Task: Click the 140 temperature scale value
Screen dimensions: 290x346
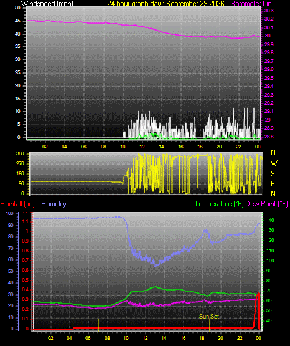Action: pos(270,220)
